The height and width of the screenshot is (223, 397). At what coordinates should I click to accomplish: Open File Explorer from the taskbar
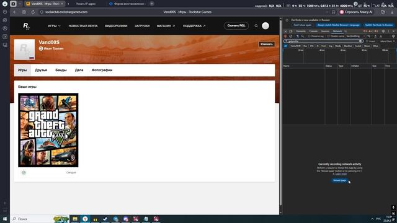(x=75, y=219)
